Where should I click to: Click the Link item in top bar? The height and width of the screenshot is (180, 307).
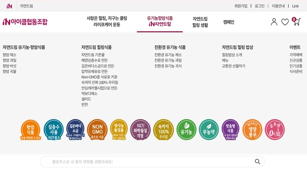pyautogui.click(x=295, y=6)
